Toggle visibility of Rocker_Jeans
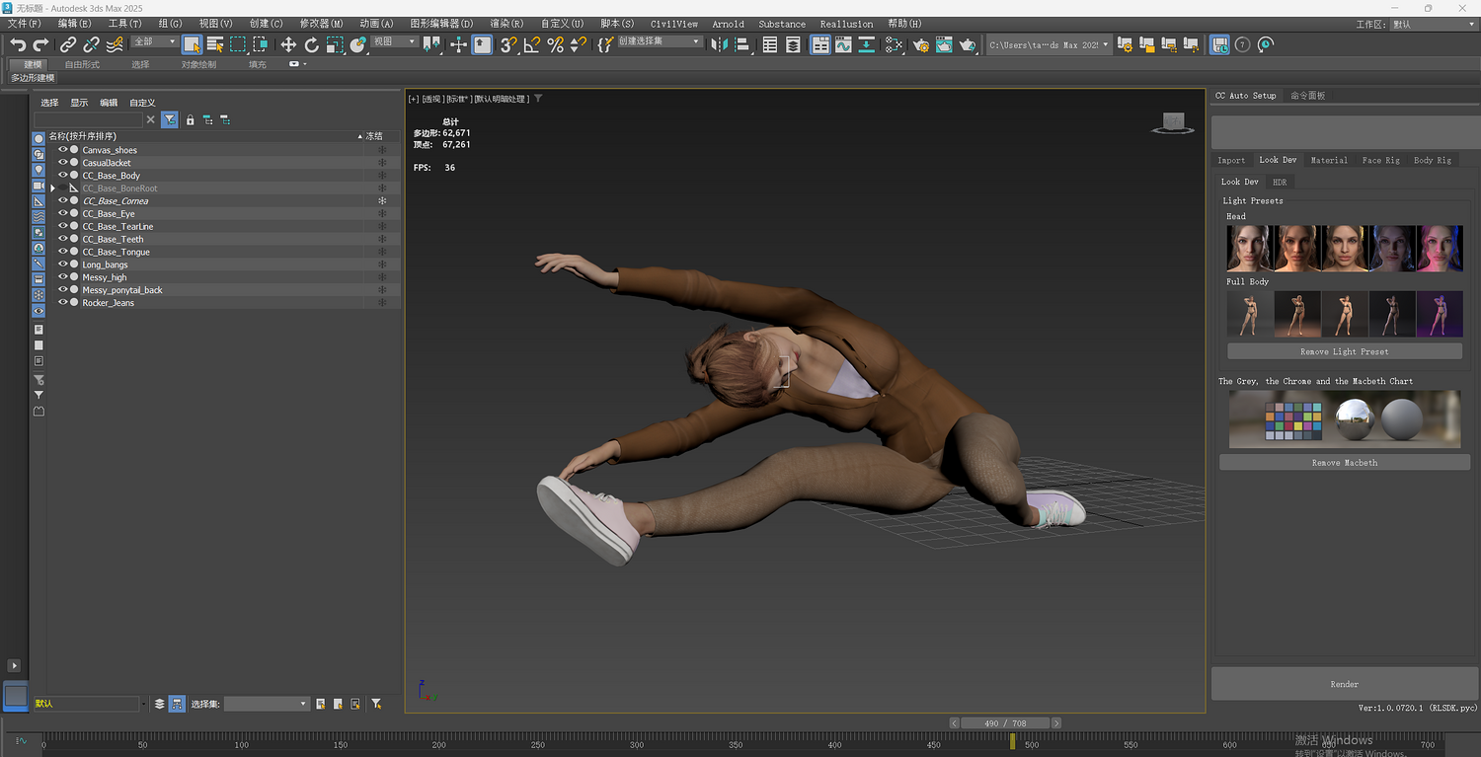The image size is (1481, 757). [62, 303]
